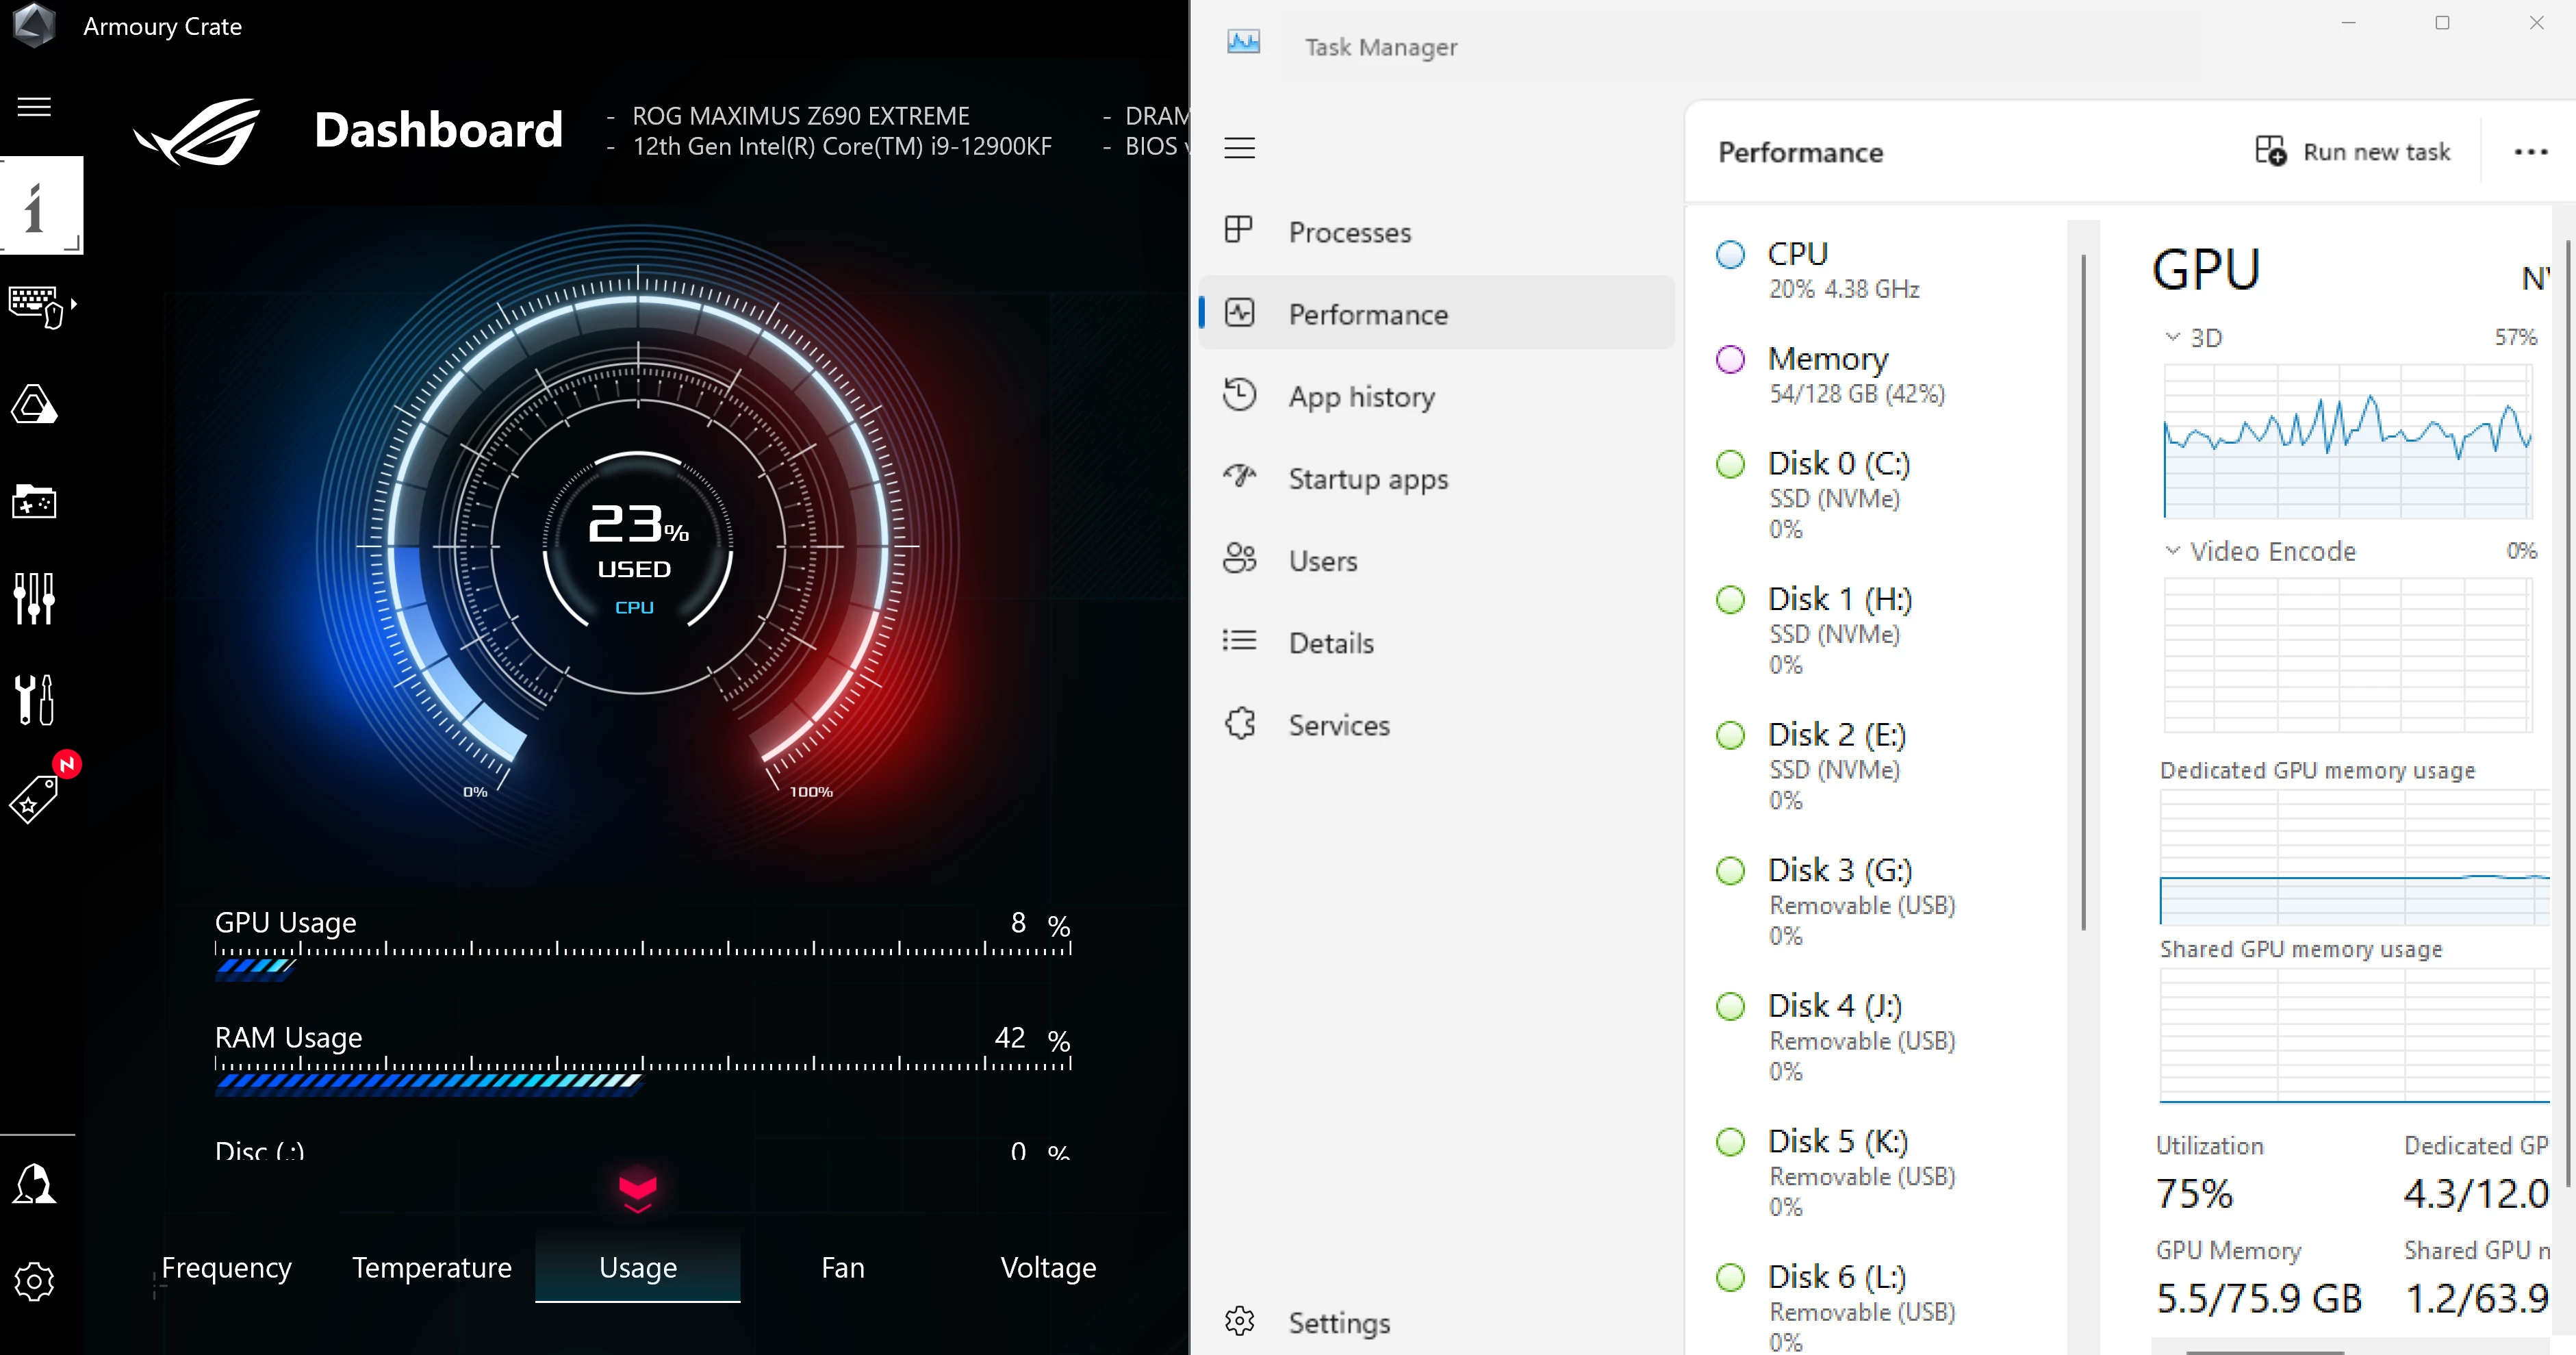The width and height of the screenshot is (2576, 1355).
Task: Switch to the Temperature tab
Action: 431,1268
